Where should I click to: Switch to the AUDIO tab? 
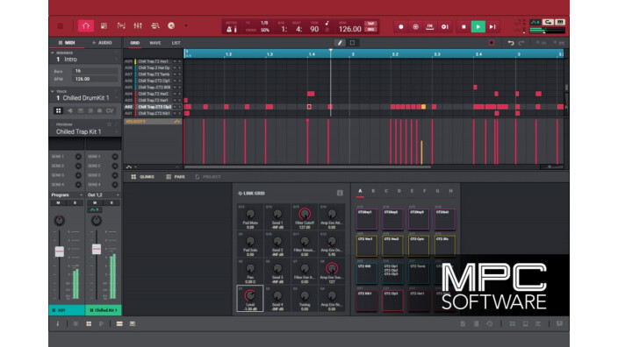click(x=102, y=42)
